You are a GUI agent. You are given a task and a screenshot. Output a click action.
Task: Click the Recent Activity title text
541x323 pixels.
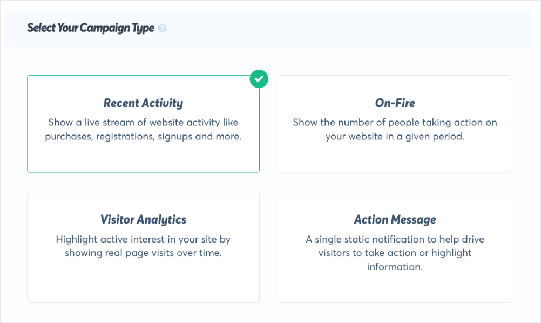pyautogui.click(x=143, y=103)
